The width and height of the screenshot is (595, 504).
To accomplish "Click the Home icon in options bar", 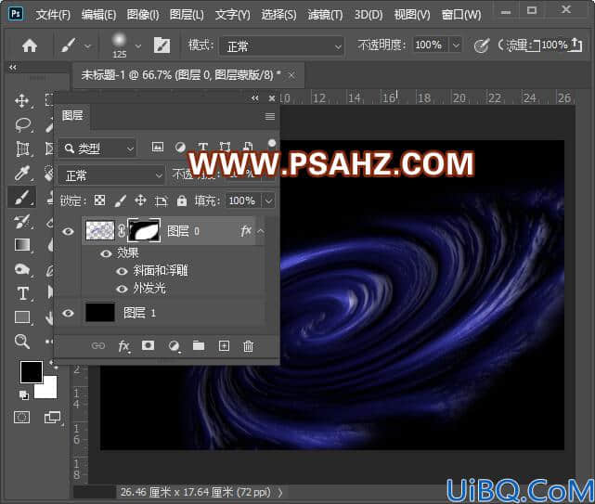I will tap(29, 45).
